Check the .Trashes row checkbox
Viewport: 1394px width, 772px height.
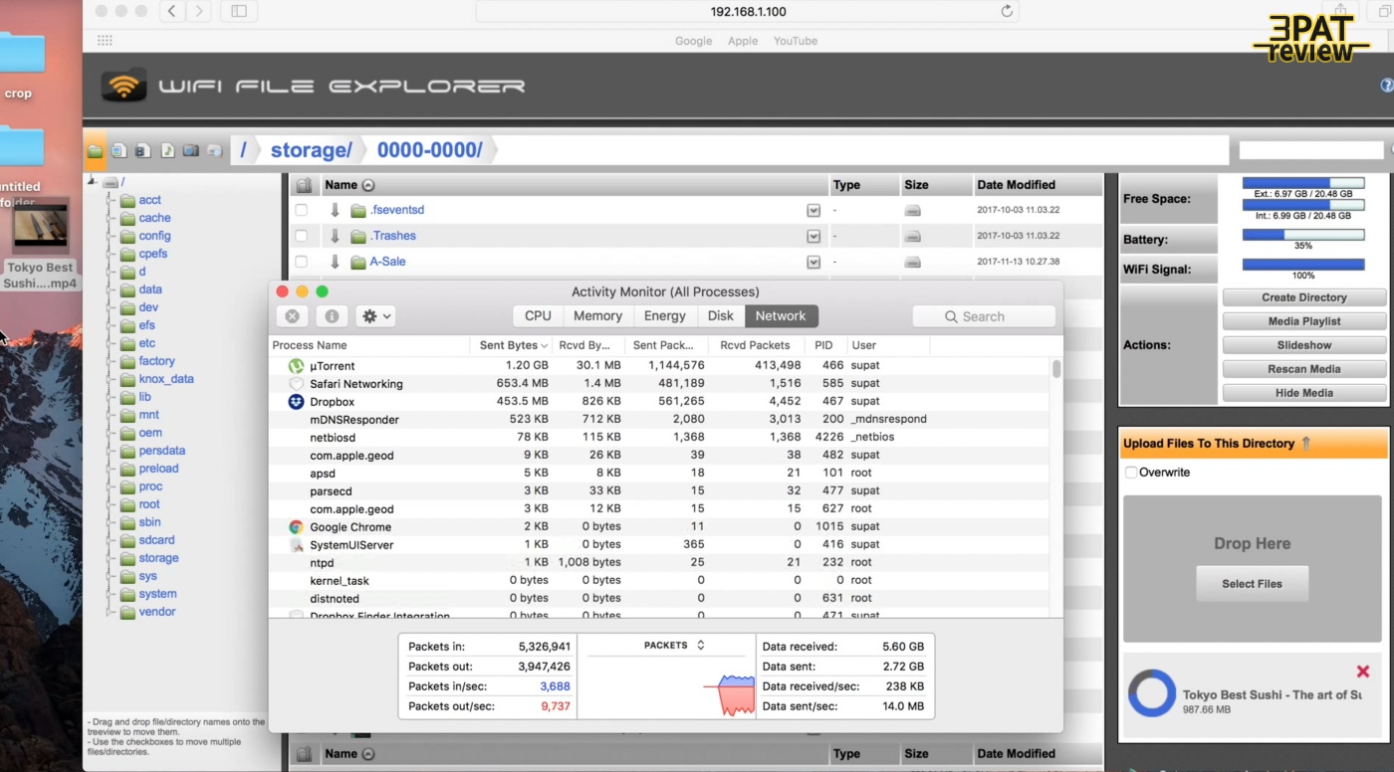point(301,236)
